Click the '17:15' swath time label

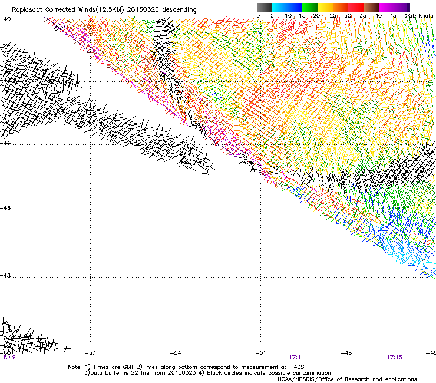394,358
